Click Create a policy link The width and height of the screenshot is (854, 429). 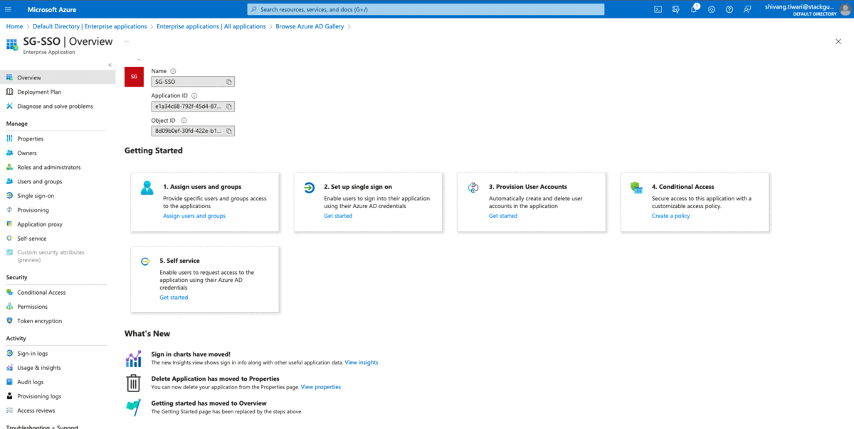pyautogui.click(x=670, y=216)
